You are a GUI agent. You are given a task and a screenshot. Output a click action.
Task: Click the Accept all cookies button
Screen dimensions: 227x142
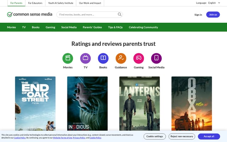point(209,136)
